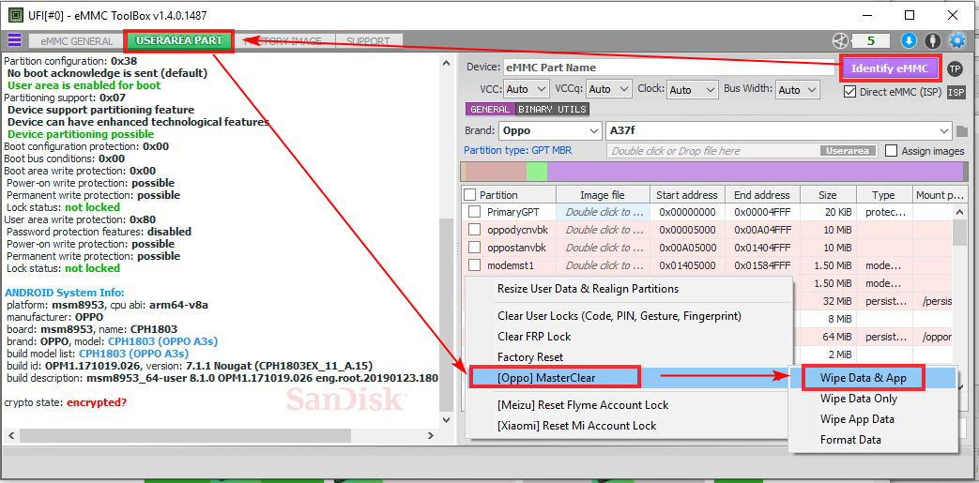Open the Bus Width dropdown
Screen dimensions: 979x483
tap(797, 89)
